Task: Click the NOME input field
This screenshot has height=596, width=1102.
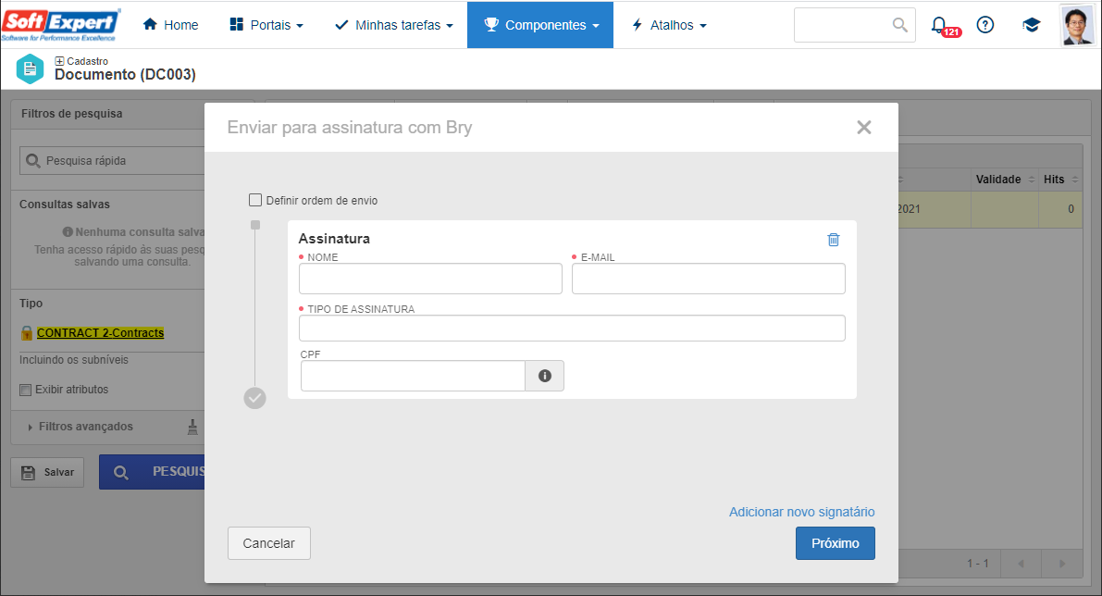Action: (x=430, y=279)
